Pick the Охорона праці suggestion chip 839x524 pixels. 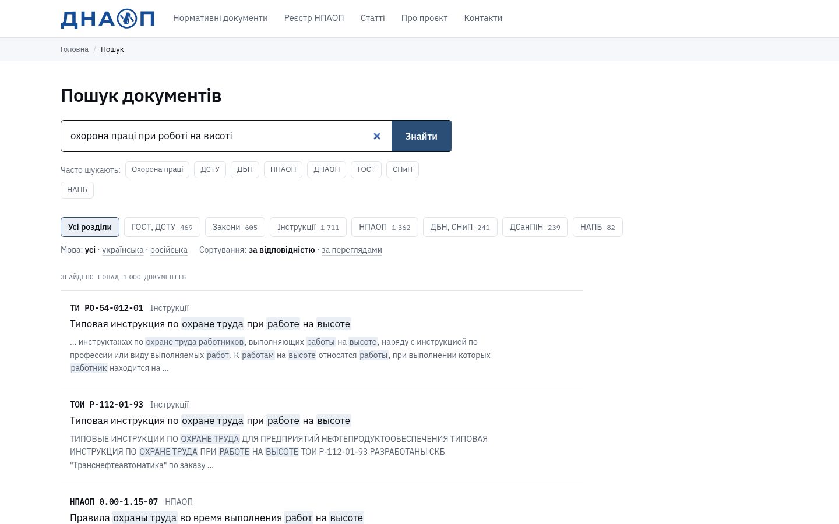click(x=157, y=169)
